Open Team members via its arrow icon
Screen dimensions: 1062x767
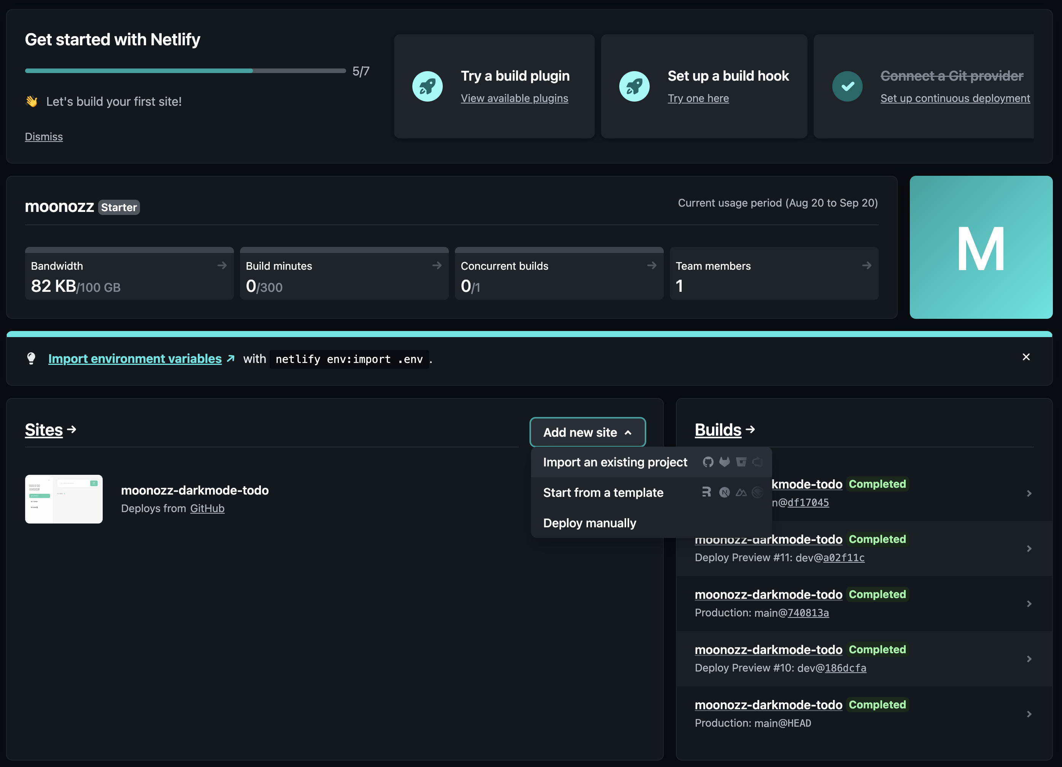click(x=867, y=266)
